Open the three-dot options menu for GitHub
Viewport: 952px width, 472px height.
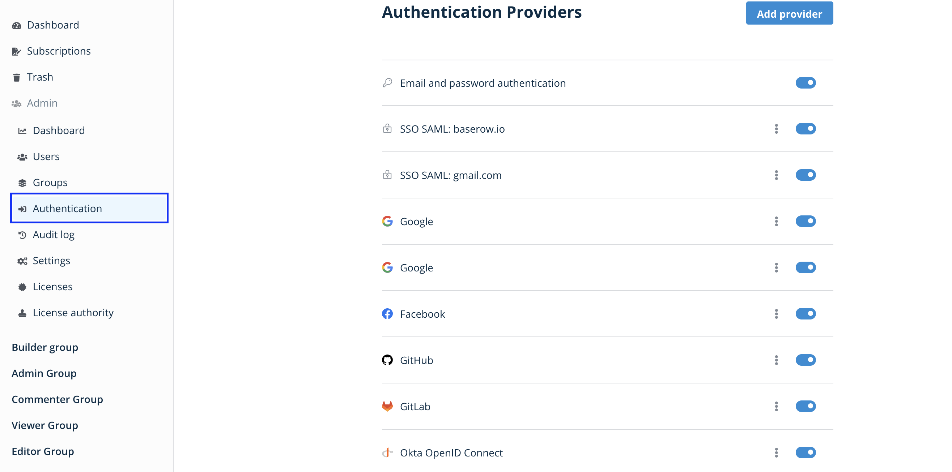[x=776, y=360]
